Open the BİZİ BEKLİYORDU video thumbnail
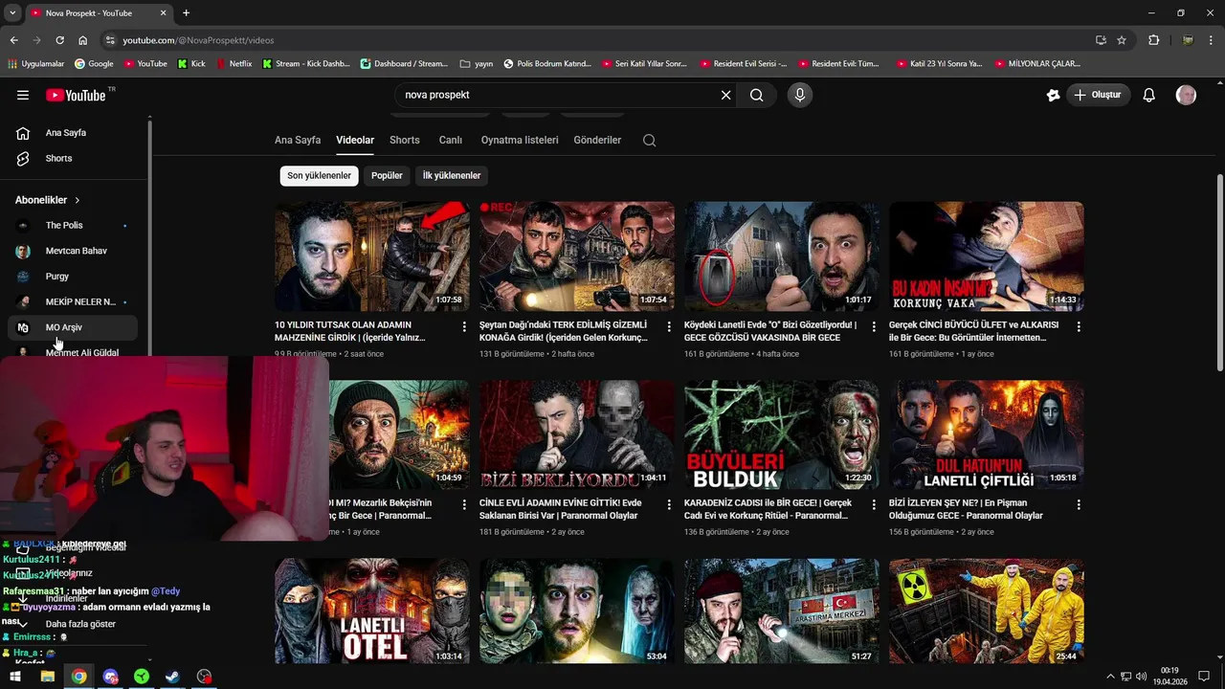This screenshot has width=1225, height=689. (x=577, y=434)
